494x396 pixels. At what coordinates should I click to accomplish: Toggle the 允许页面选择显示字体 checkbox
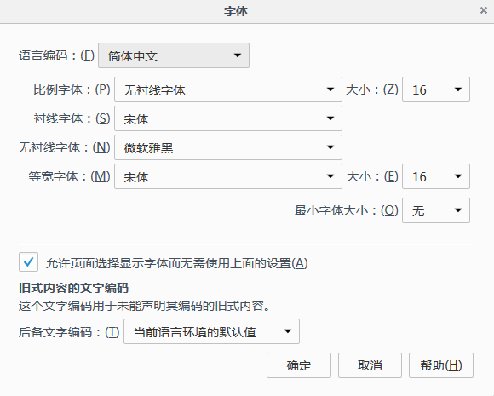point(28,261)
